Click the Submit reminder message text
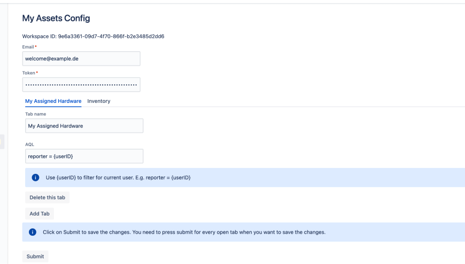This screenshot has height=264, width=465. pyautogui.click(x=184, y=232)
